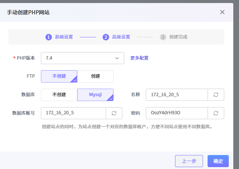The height and width of the screenshot is (169, 239).
Task: Focus the 密码 input field
Action: [177, 113]
